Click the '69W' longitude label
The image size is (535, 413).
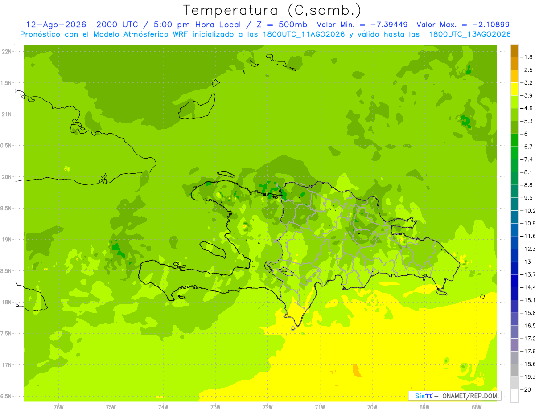click(424, 407)
